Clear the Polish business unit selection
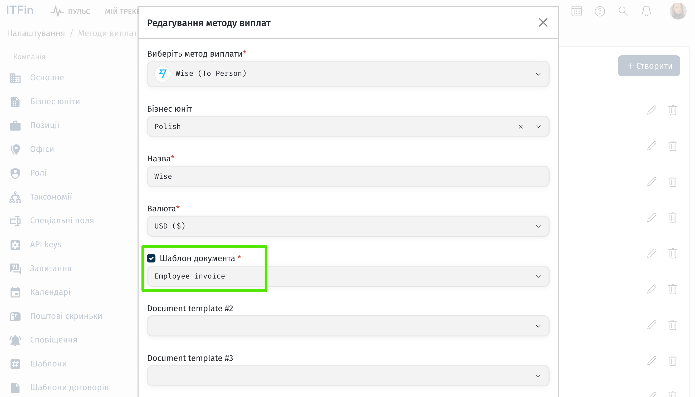 (x=521, y=127)
